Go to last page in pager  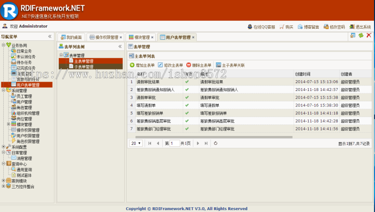(x=206, y=144)
